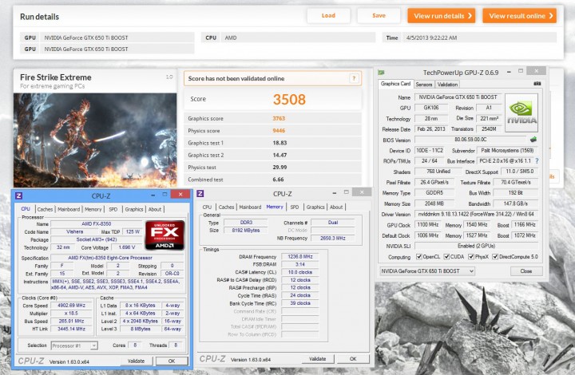Screen dimensions: 575x375
Task: Minimize the GPU-Z window
Action: tap(509, 72)
